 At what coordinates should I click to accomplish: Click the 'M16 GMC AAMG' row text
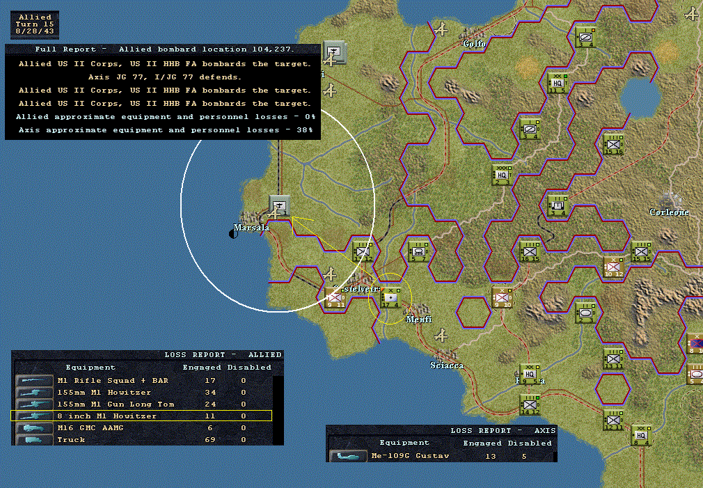[90, 428]
